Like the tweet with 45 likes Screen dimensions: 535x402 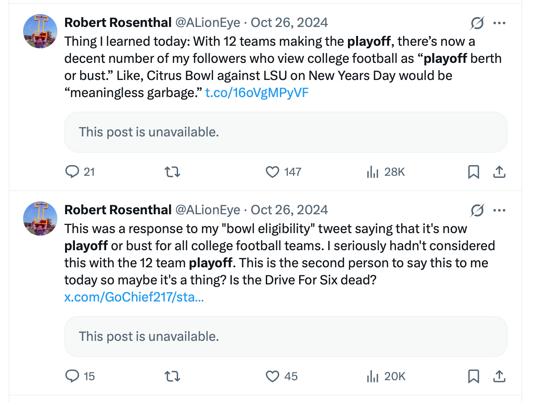(273, 376)
